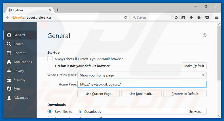Open new tab with plus icon
The image size is (224, 121).
tap(58, 10)
